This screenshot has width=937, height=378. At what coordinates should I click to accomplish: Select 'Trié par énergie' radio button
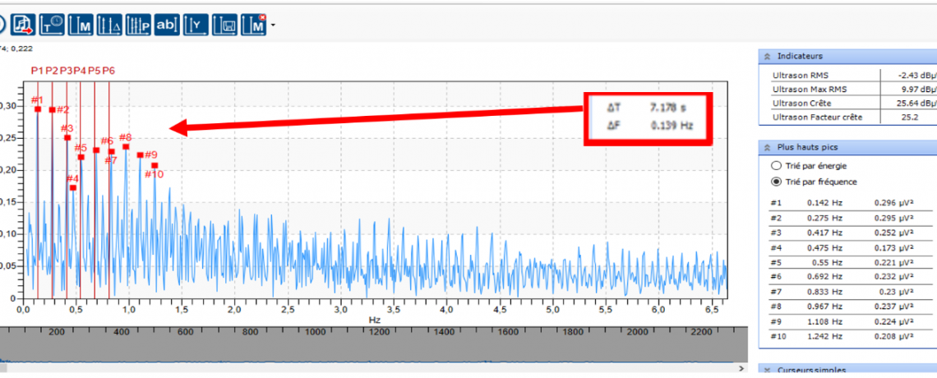click(777, 166)
